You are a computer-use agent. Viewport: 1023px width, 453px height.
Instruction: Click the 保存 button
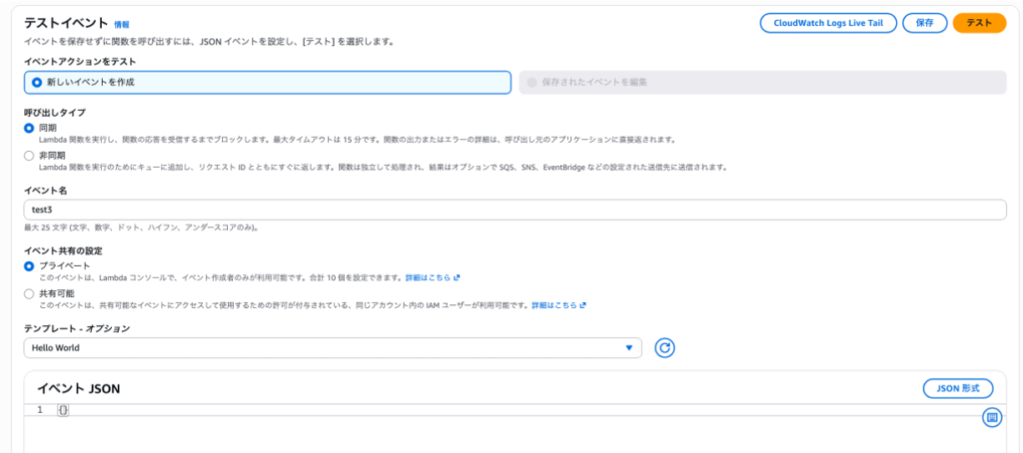pos(924,23)
